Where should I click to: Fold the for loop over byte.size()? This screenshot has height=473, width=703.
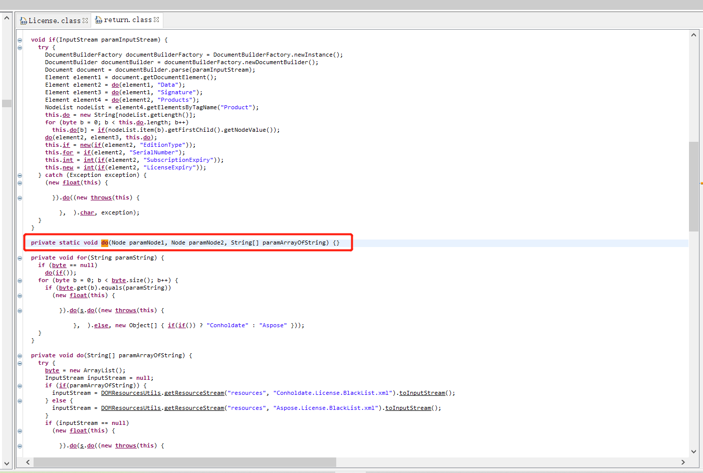[20, 281]
